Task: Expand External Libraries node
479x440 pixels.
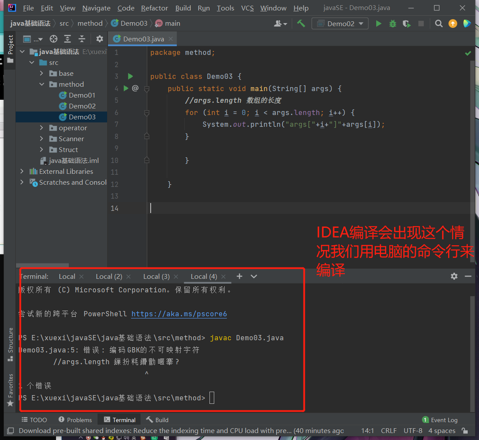Action: click(x=22, y=171)
